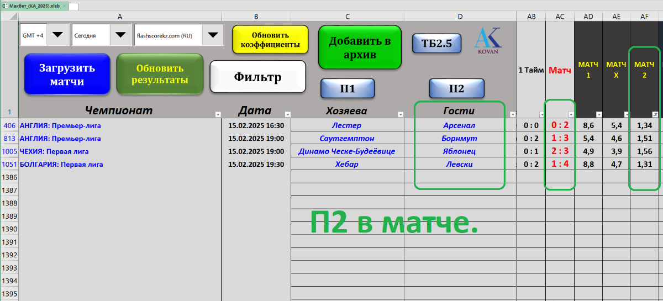Click the Добавить в архив button
663x301 pixels.
[360, 47]
